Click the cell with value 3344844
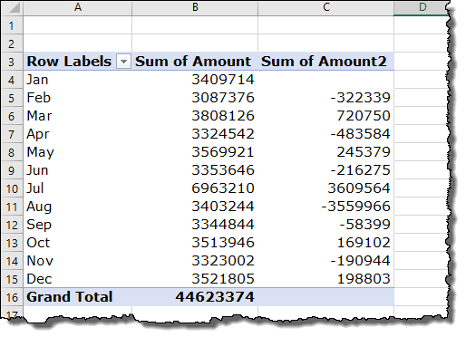Screen dimensions: 466x337 click(195, 225)
